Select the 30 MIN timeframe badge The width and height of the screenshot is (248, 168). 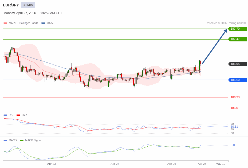(x=28, y=5)
